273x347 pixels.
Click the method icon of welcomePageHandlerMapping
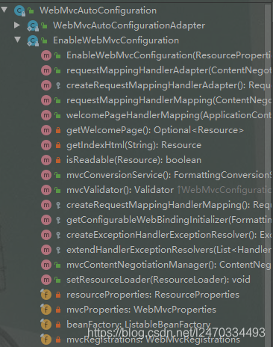point(46,115)
